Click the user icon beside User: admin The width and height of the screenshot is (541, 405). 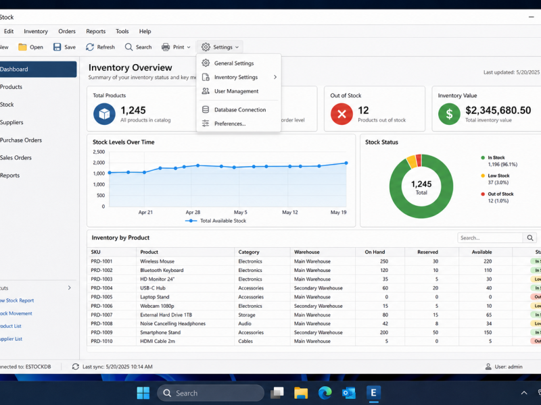coord(488,367)
